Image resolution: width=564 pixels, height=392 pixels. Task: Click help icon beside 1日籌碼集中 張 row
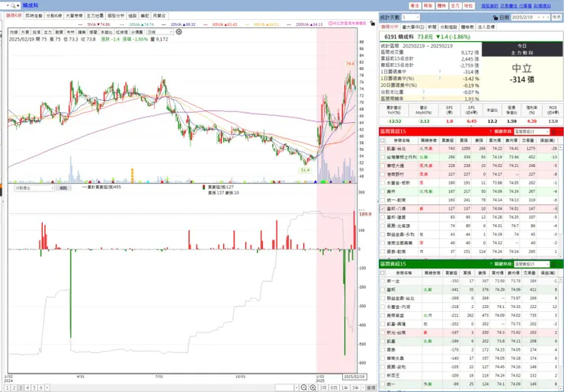pos(440,72)
